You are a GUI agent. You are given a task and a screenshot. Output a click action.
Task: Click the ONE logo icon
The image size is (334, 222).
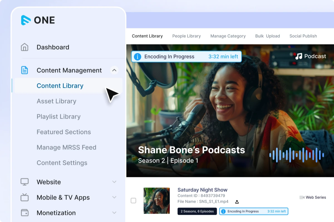click(26, 20)
